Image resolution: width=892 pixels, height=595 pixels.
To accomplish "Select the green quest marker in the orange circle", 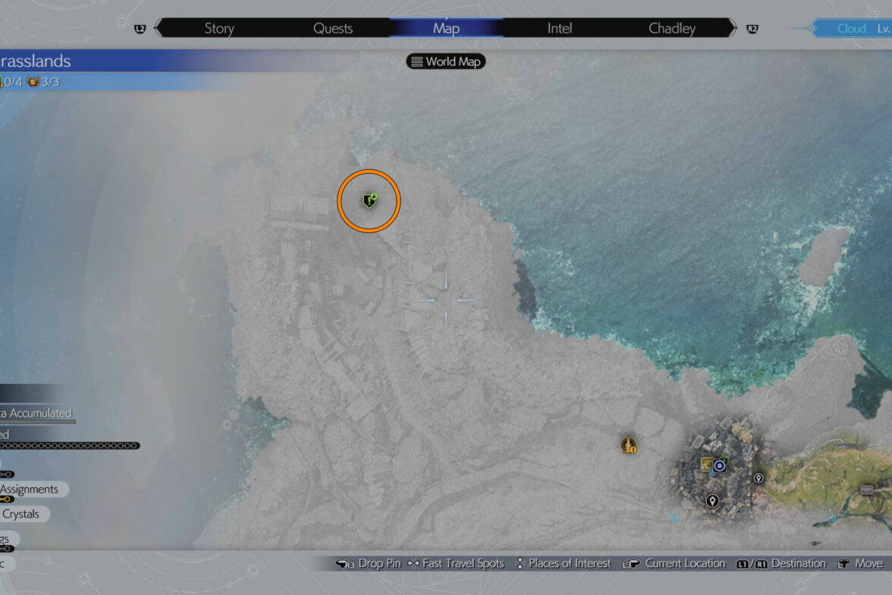I will pyautogui.click(x=370, y=200).
